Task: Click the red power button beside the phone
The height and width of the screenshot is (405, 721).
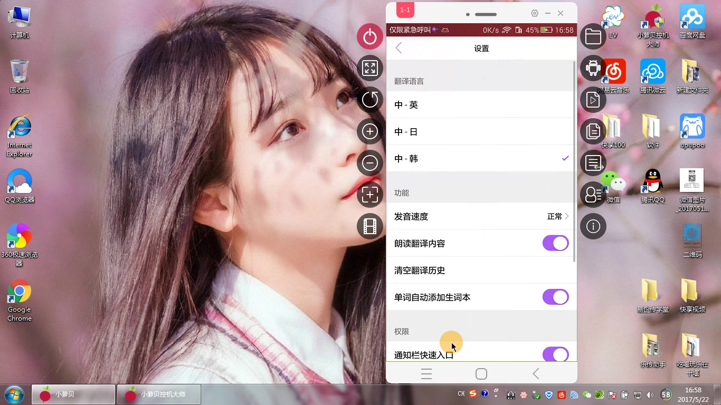Action: (370, 36)
